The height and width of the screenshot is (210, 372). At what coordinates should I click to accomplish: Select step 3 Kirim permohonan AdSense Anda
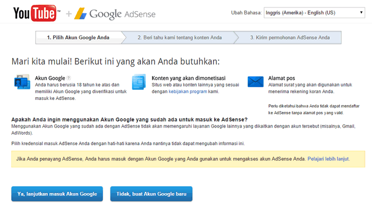pos(290,38)
